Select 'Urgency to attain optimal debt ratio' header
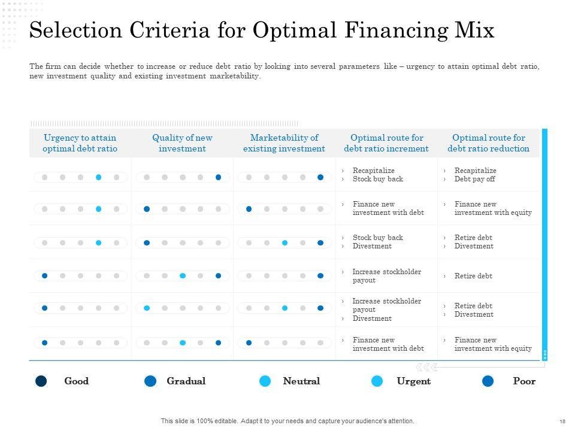 [80, 143]
